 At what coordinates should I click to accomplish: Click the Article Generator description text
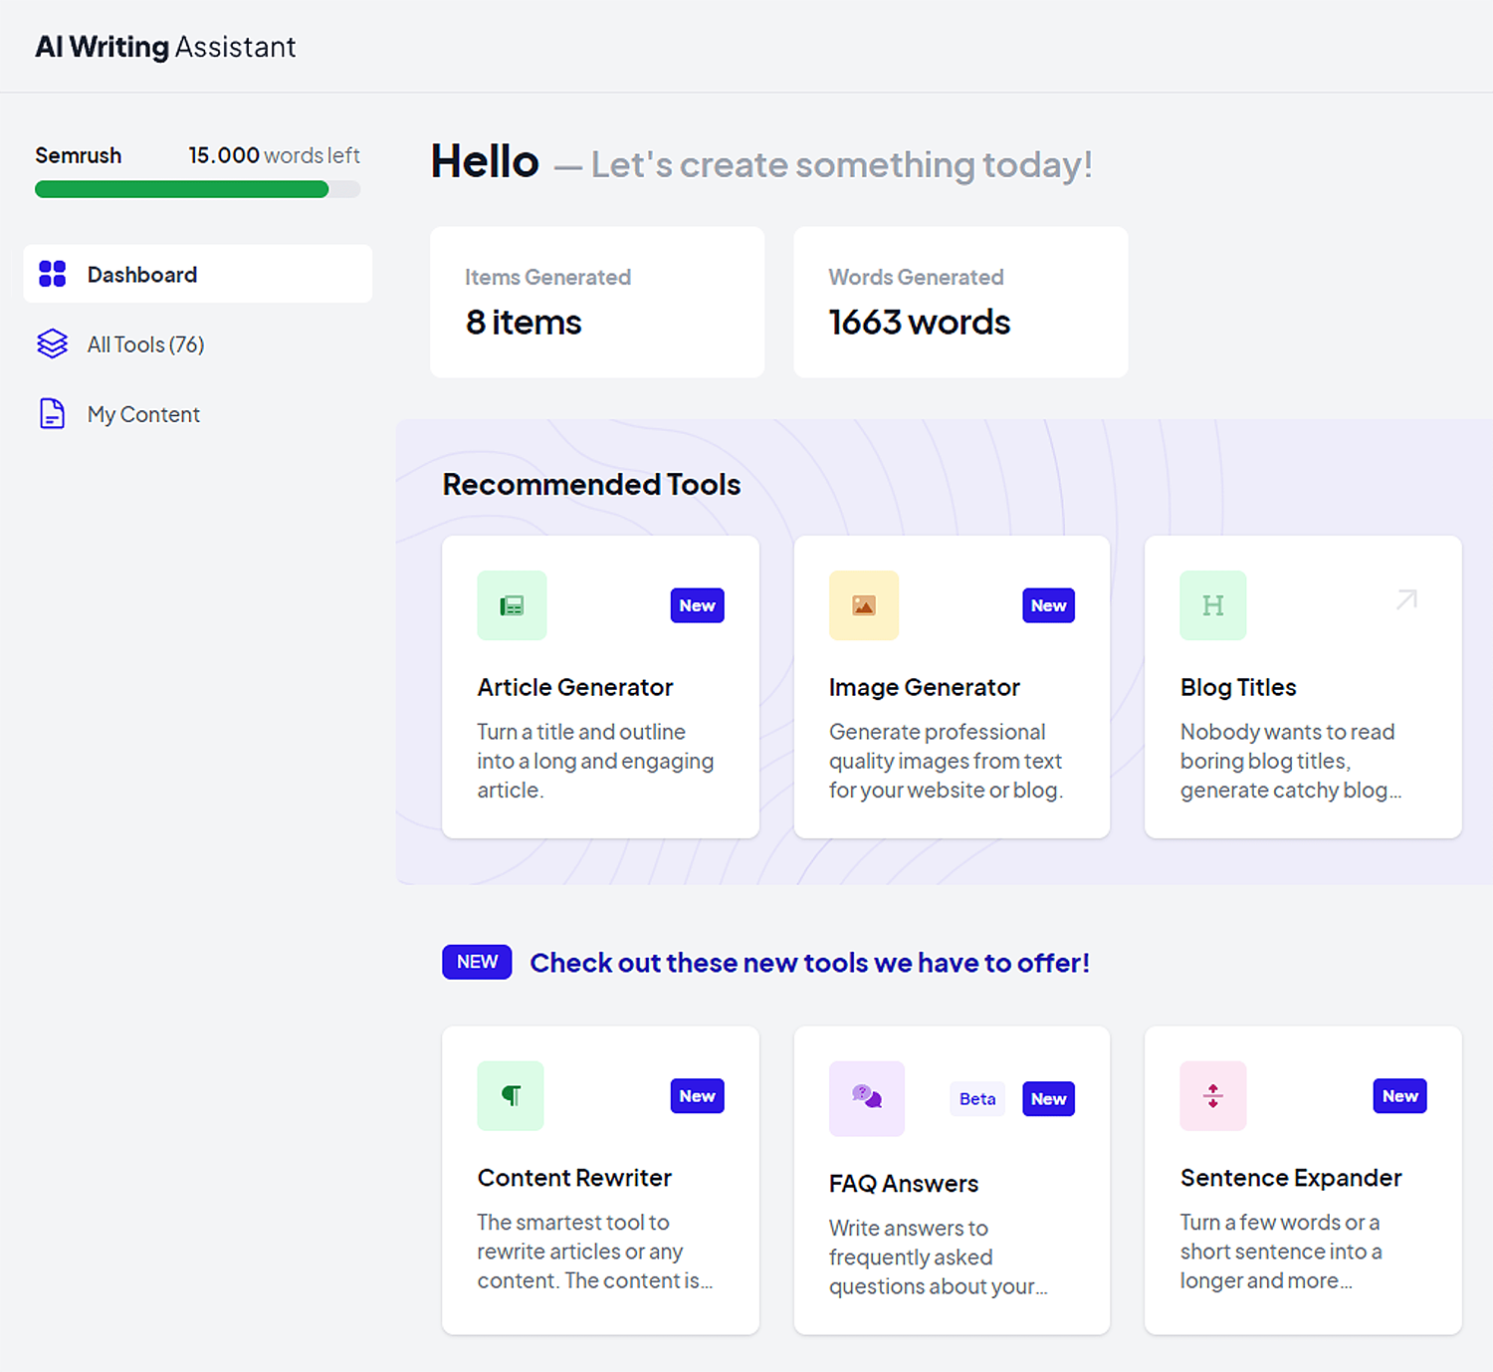(x=595, y=761)
